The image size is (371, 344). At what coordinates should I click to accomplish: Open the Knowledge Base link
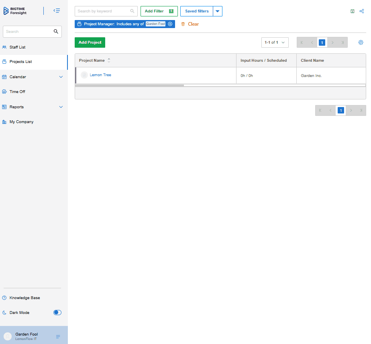[x=24, y=298]
